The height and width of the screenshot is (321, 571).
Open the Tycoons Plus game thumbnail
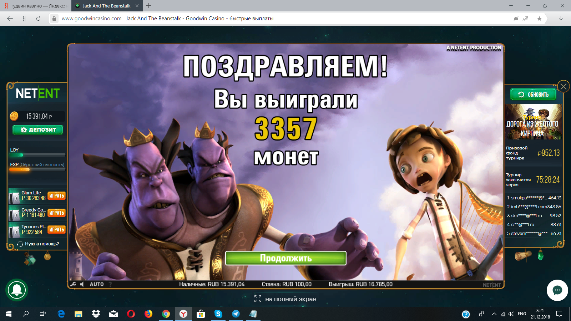(x=14, y=230)
